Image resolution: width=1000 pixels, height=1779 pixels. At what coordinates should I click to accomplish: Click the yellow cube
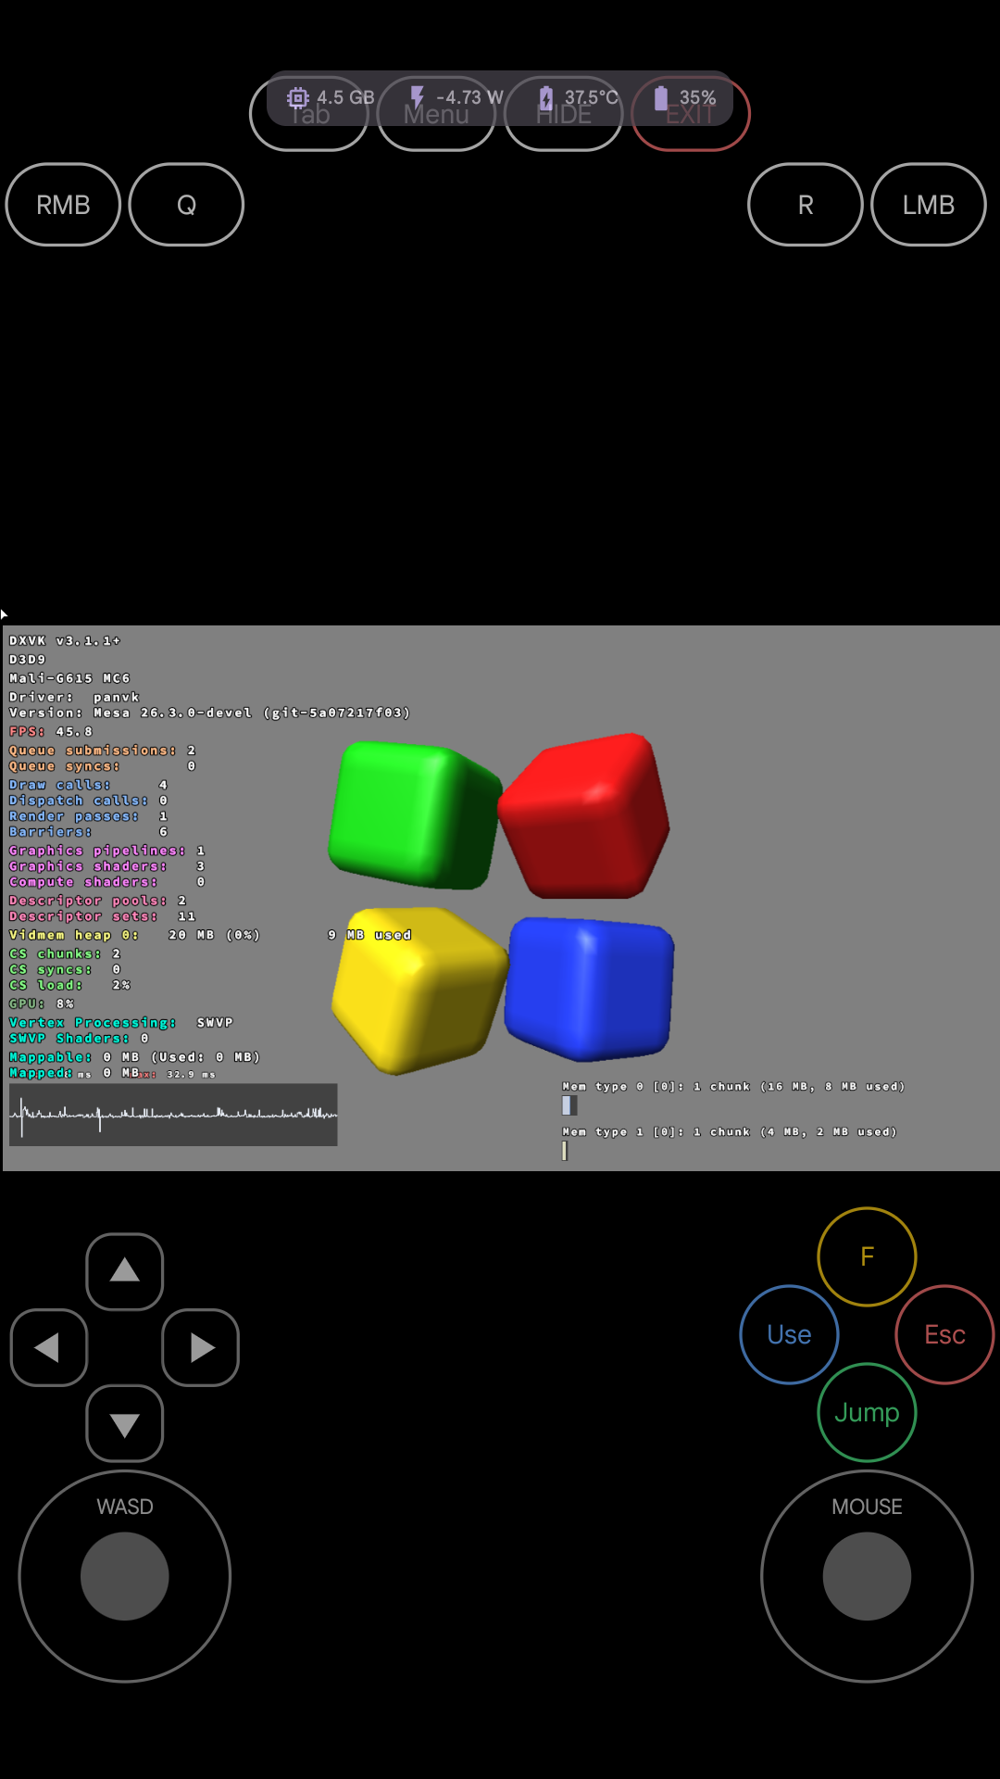click(419, 990)
